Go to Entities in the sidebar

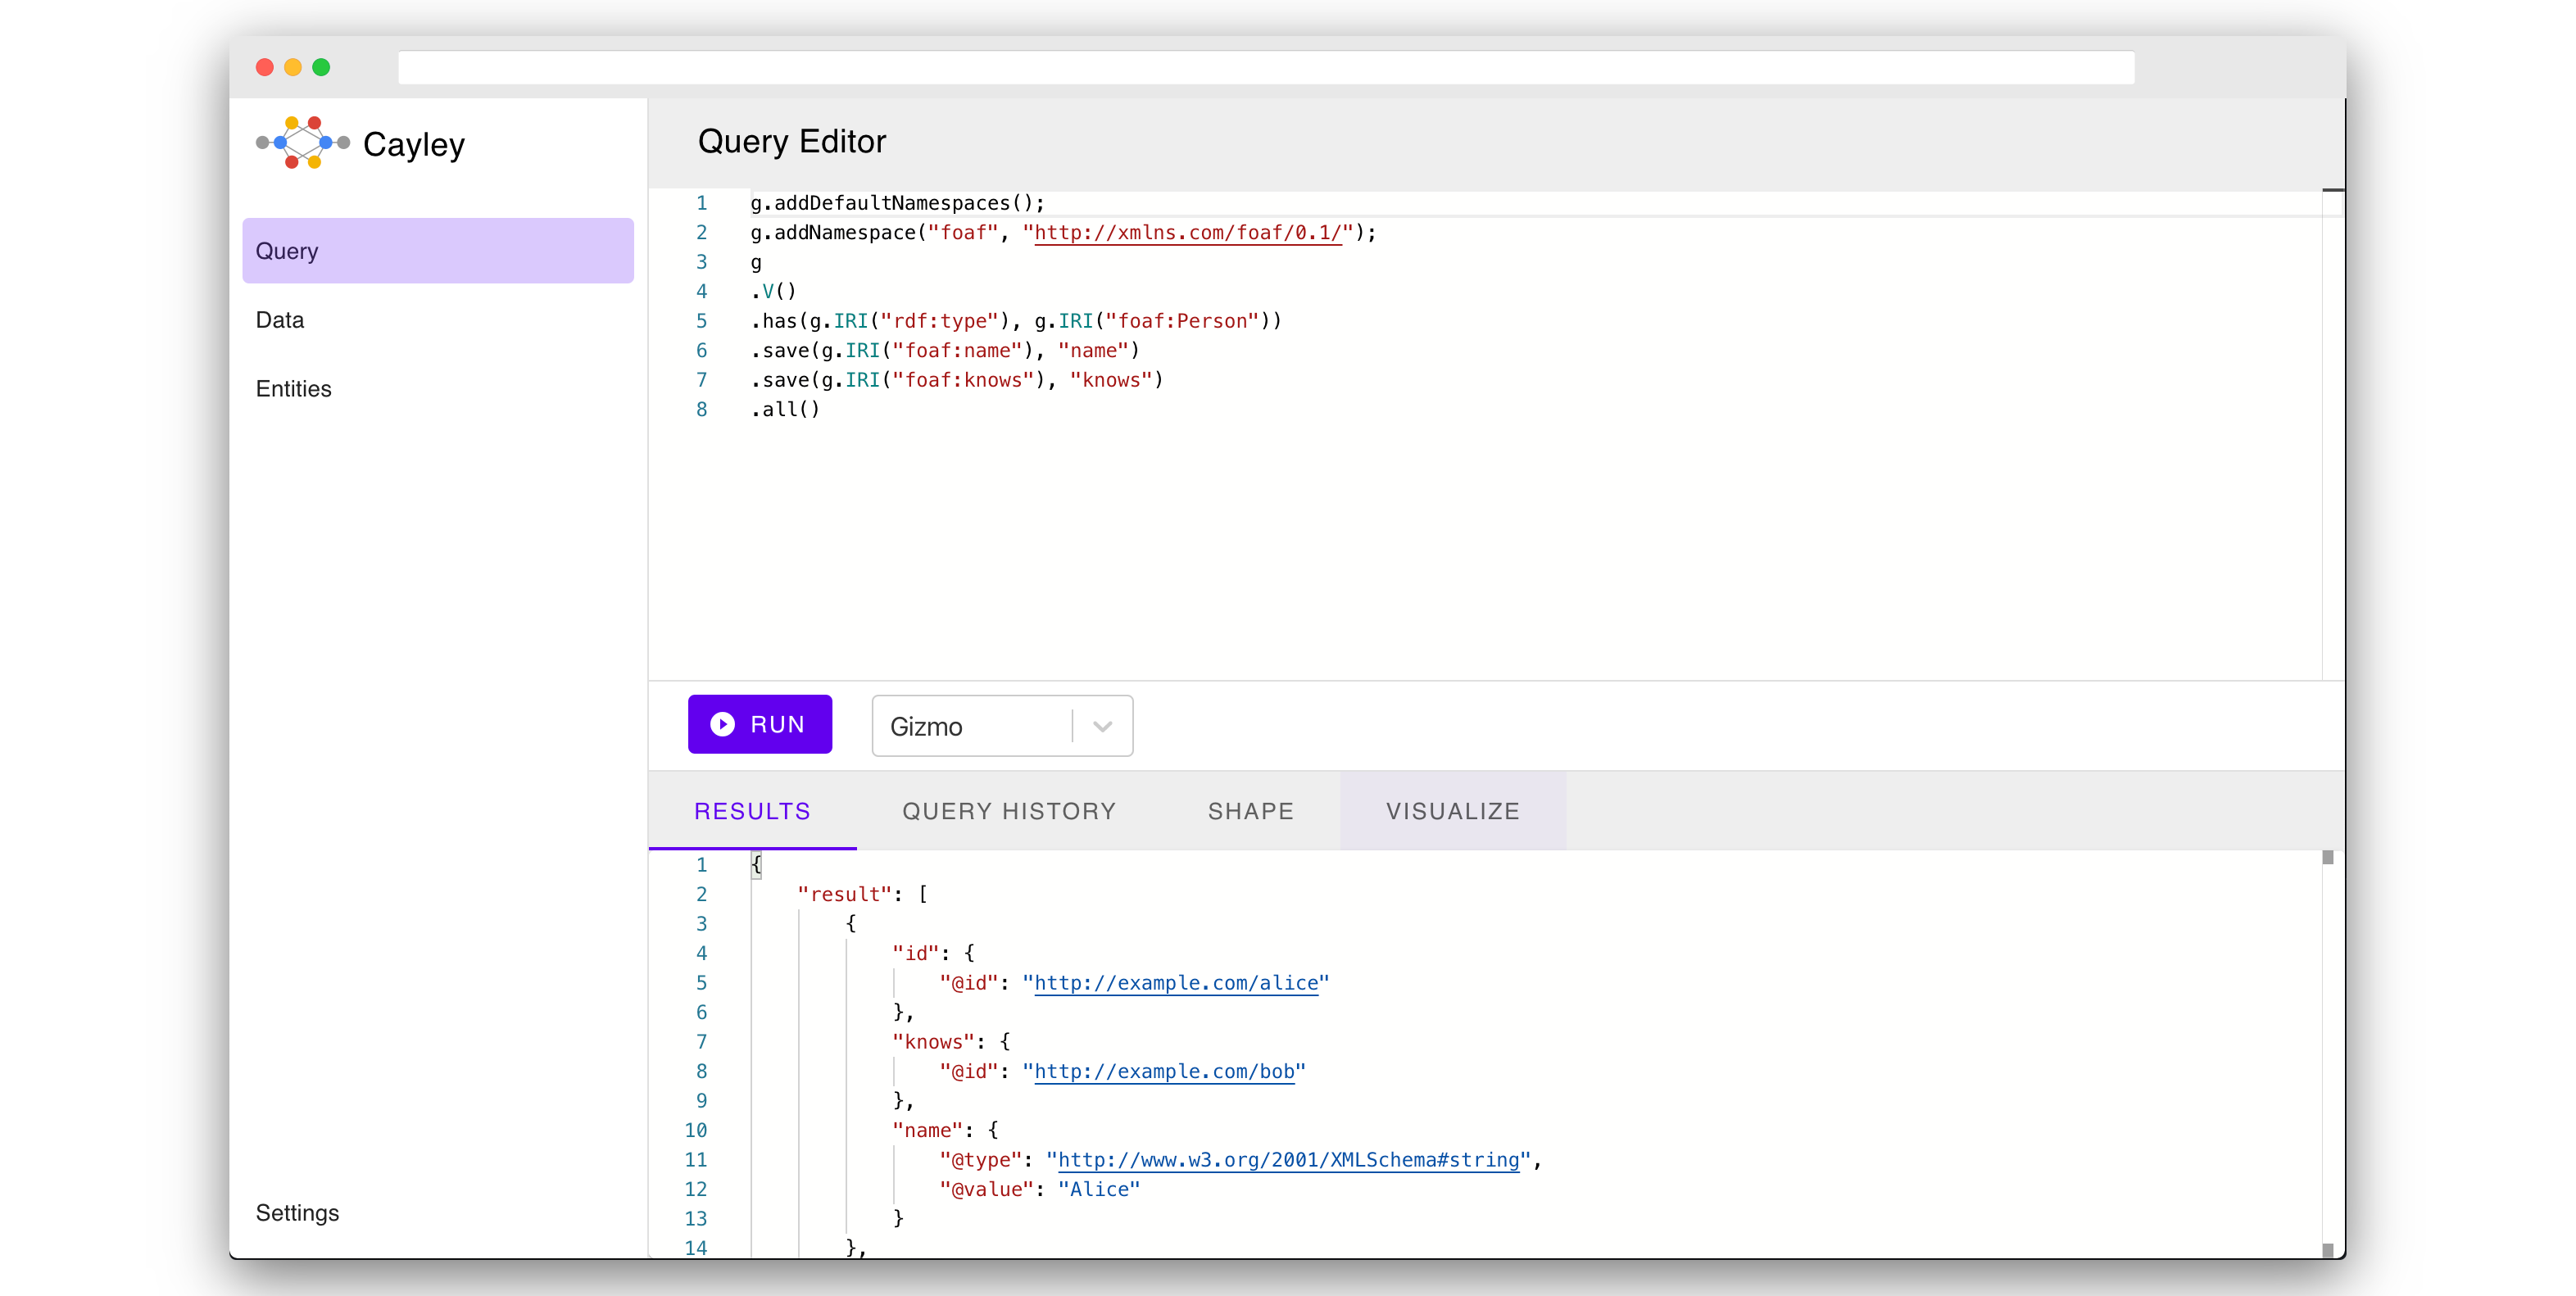coord(438,389)
